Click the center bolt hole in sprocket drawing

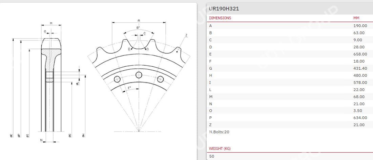(x=139, y=75)
